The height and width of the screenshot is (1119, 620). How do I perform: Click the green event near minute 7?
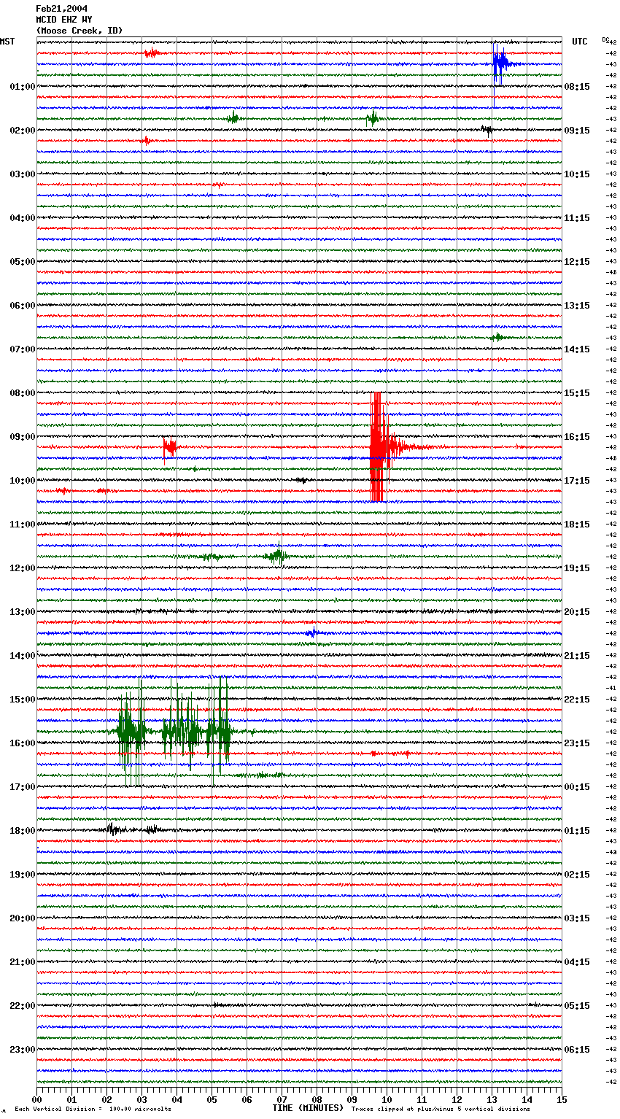coord(276,556)
